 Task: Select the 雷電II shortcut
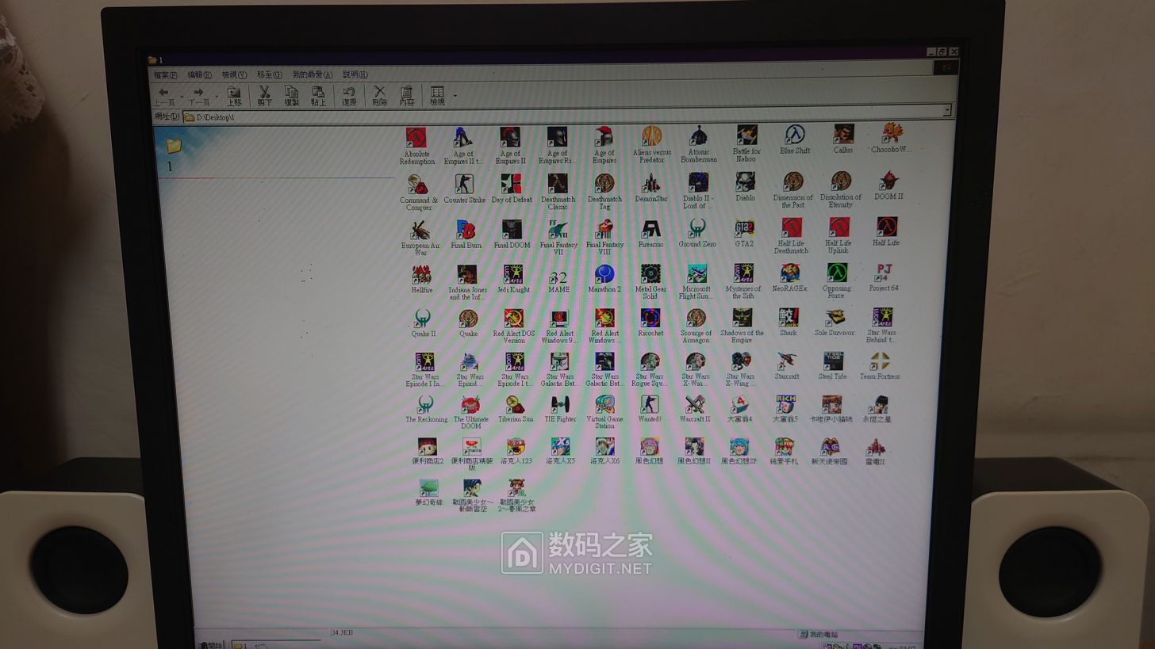875,452
